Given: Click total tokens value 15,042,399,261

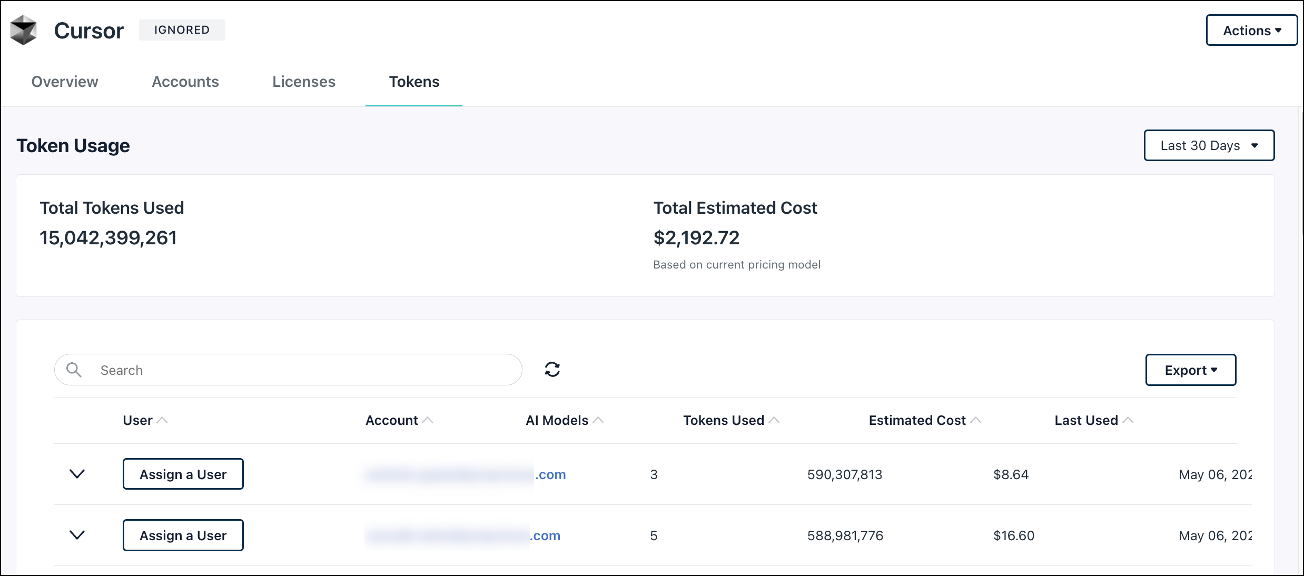Looking at the screenshot, I should pos(108,237).
